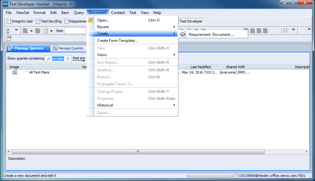The height and width of the screenshot is (181, 315).
Task: Click inside the query filter text box
Action: pos(58,59)
